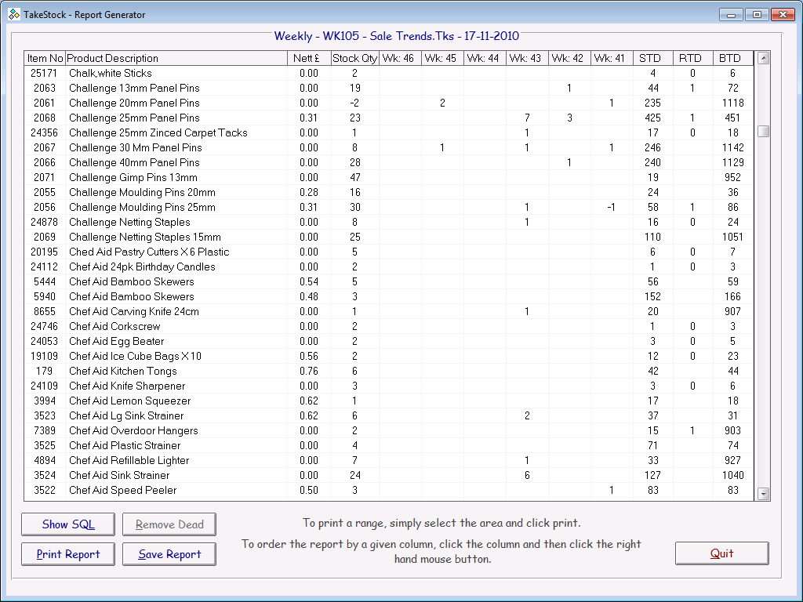Image resolution: width=803 pixels, height=602 pixels.
Task: Select Challenge 30 Mm Panel Pins
Action: click(135, 147)
